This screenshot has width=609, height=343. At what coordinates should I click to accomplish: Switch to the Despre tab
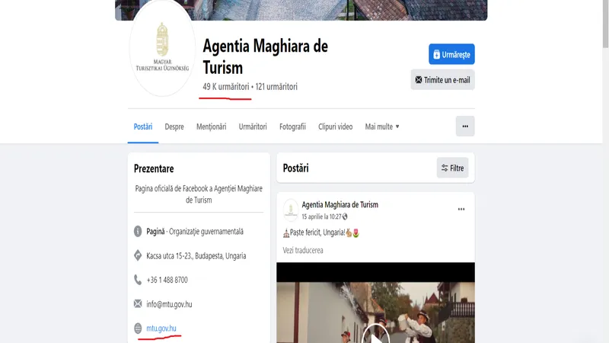pos(174,127)
